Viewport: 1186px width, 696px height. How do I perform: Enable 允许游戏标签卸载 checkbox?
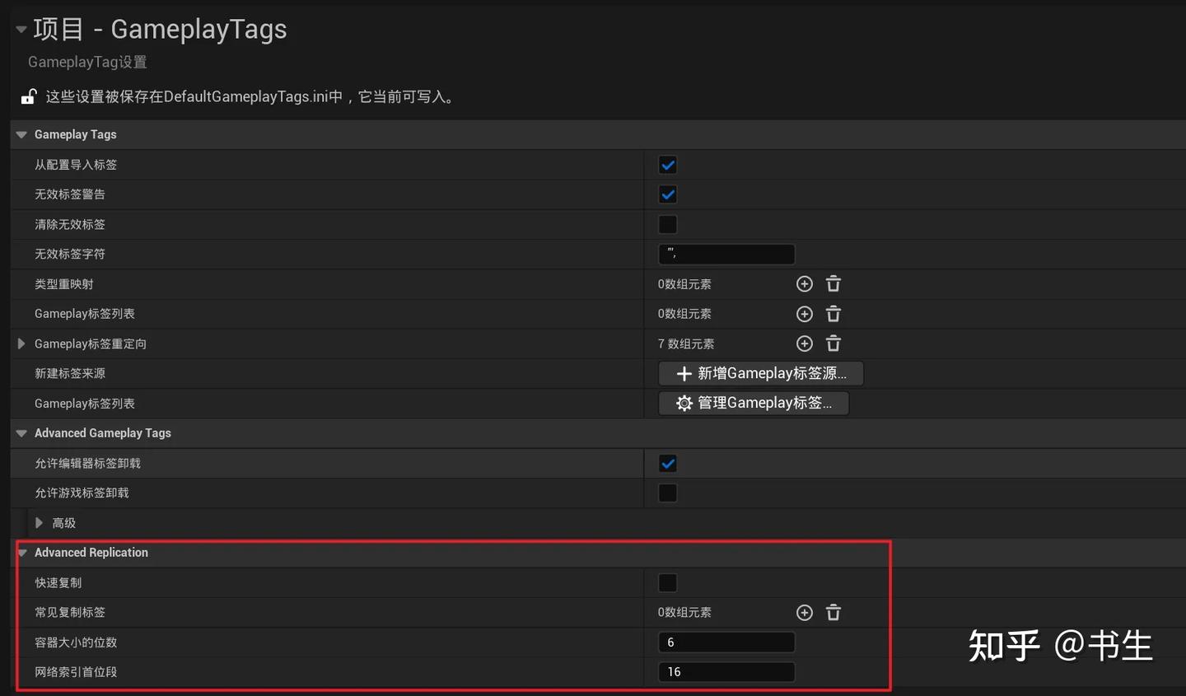[x=668, y=493]
